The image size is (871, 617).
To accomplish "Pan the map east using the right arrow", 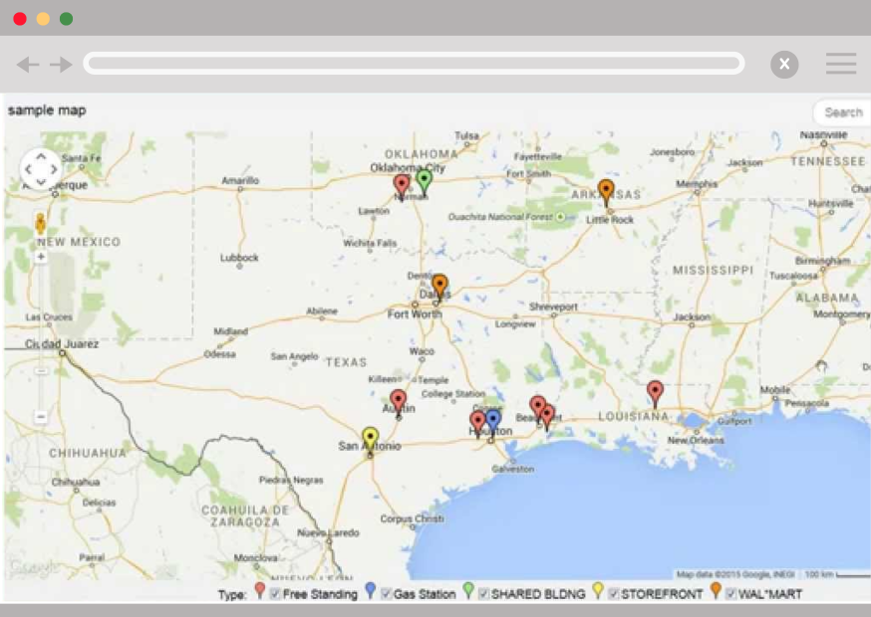I will point(53,169).
